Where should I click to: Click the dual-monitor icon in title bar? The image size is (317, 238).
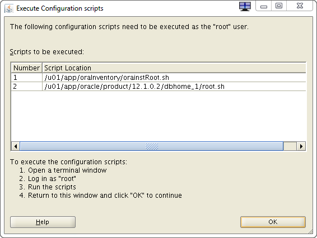[245, 7]
